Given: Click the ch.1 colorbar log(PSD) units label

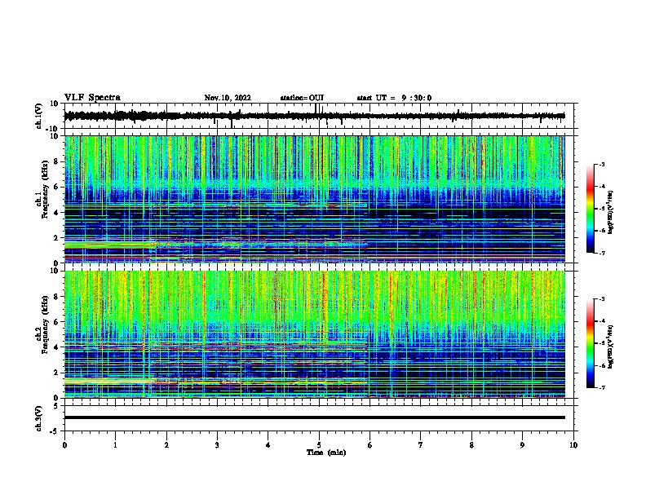Looking at the screenshot, I should click(x=611, y=212).
